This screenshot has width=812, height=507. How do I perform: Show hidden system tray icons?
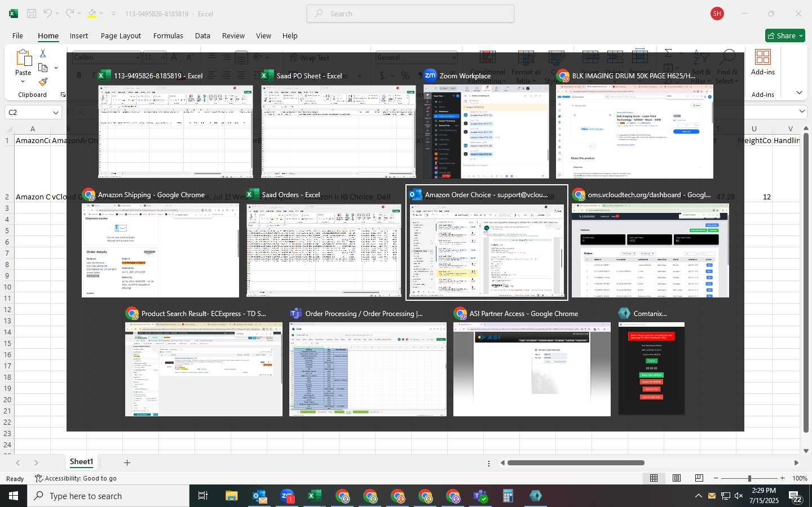point(698,496)
